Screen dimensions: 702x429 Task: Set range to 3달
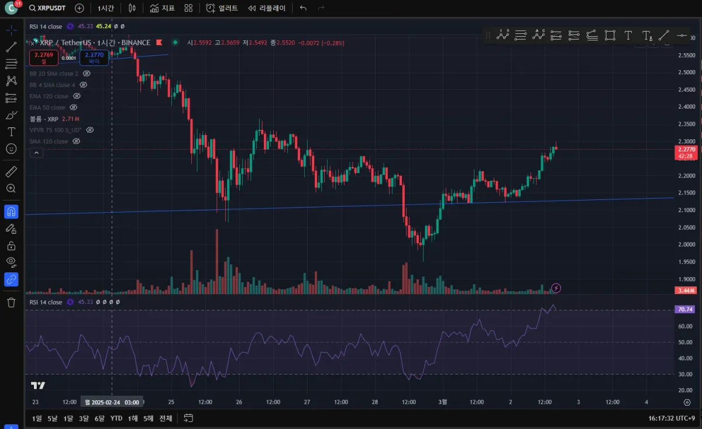coord(84,418)
